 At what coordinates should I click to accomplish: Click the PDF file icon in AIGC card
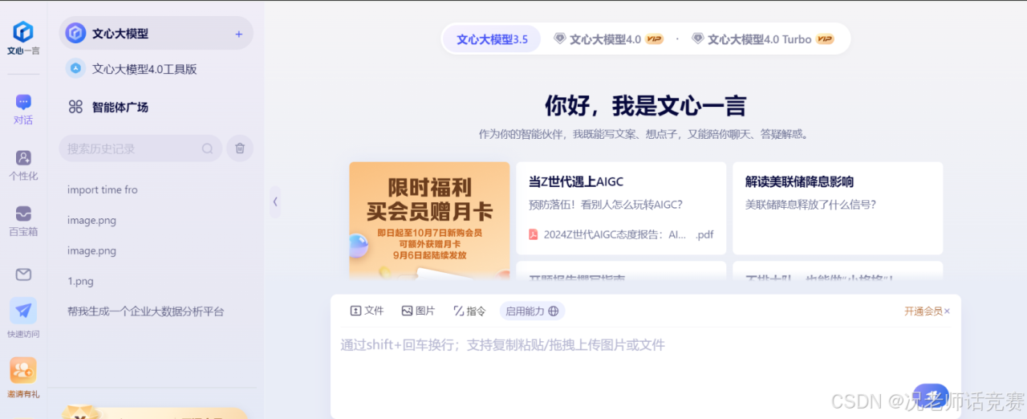533,234
